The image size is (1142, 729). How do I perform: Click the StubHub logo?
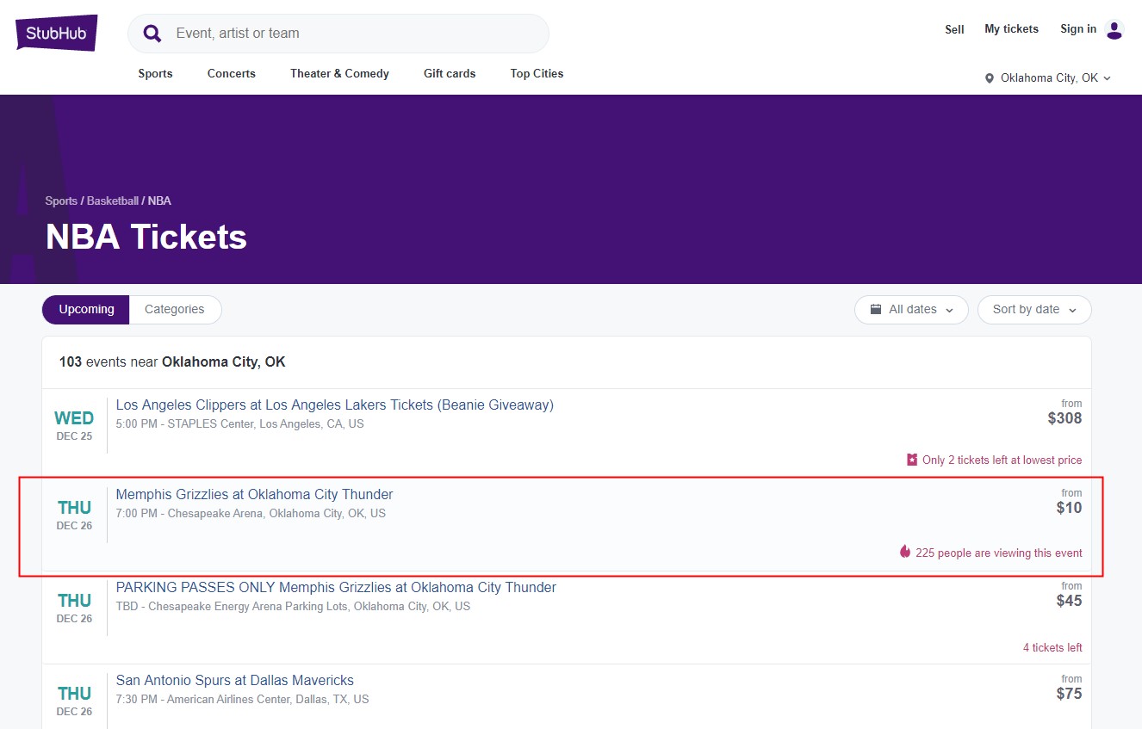[57, 33]
